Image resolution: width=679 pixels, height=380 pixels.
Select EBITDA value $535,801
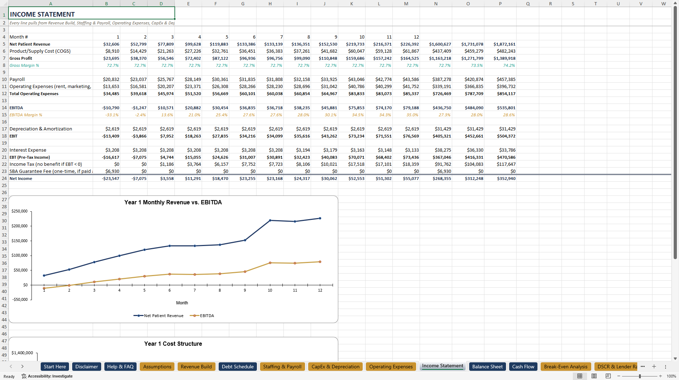[500, 107]
